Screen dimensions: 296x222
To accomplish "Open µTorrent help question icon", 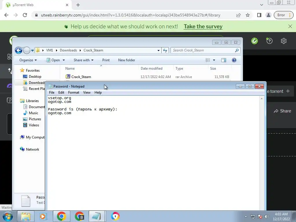I will tap(269, 41).
